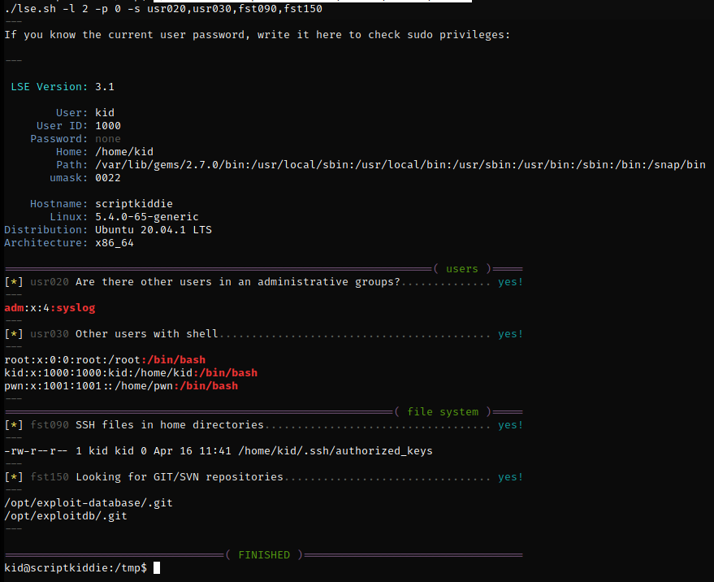Click the pwn user /bin/bash entry
The width and height of the screenshot is (714, 582).
[206, 386]
